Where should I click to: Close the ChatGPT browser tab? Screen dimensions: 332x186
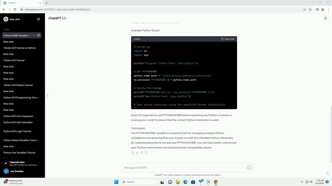click(x=40, y=3)
